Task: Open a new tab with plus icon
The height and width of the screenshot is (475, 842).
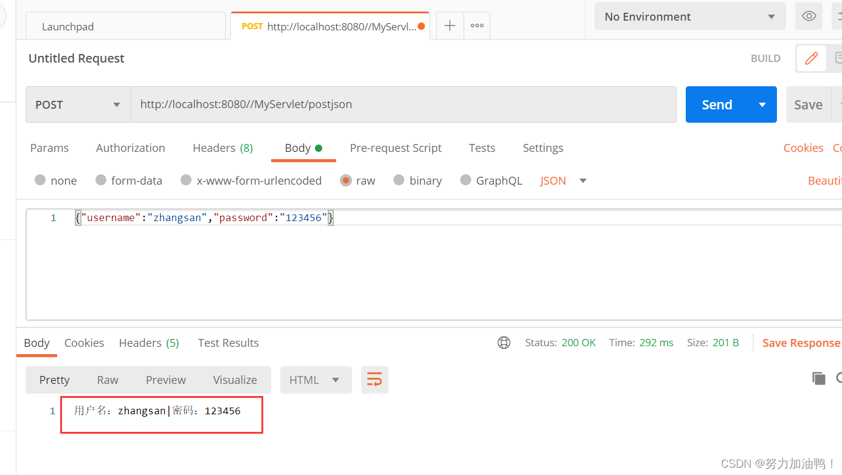Action: pos(450,26)
